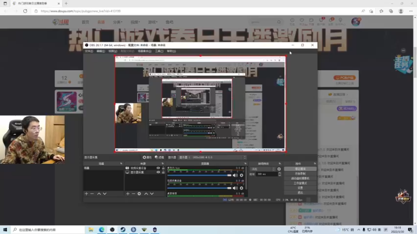This screenshot has height=234, width=417.
Task: Click the Douyu site search field
Action: [x=263, y=22]
